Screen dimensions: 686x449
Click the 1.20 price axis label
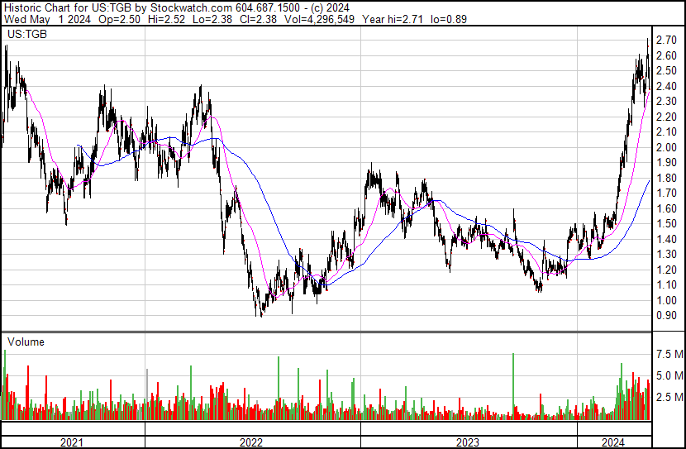point(667,270)
